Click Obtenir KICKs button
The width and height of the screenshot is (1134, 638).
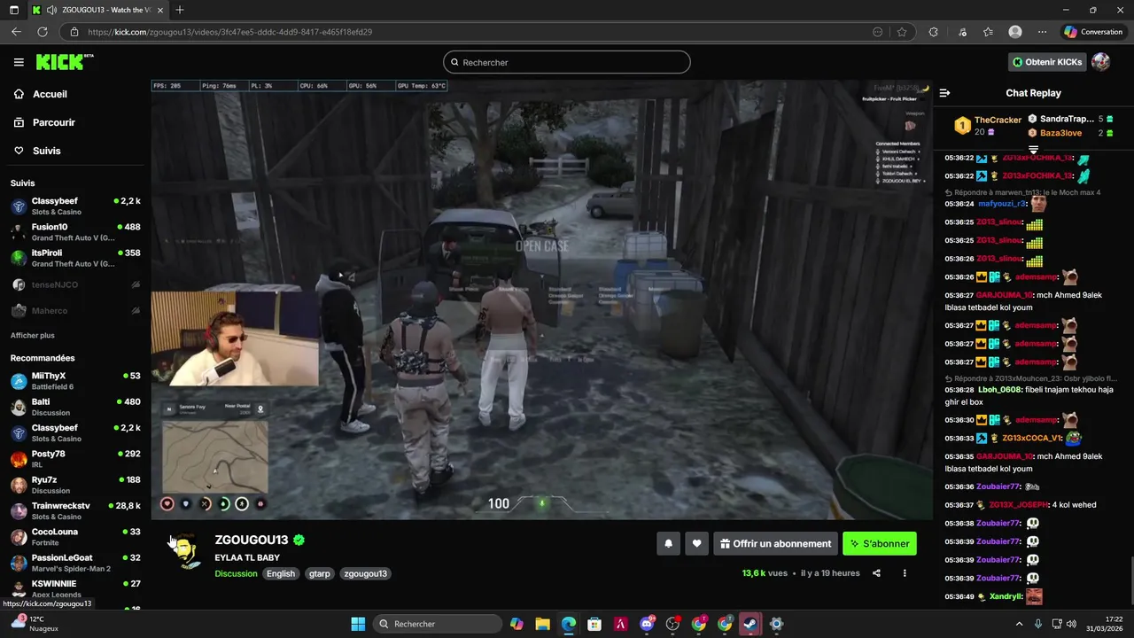coord(1047,62)
